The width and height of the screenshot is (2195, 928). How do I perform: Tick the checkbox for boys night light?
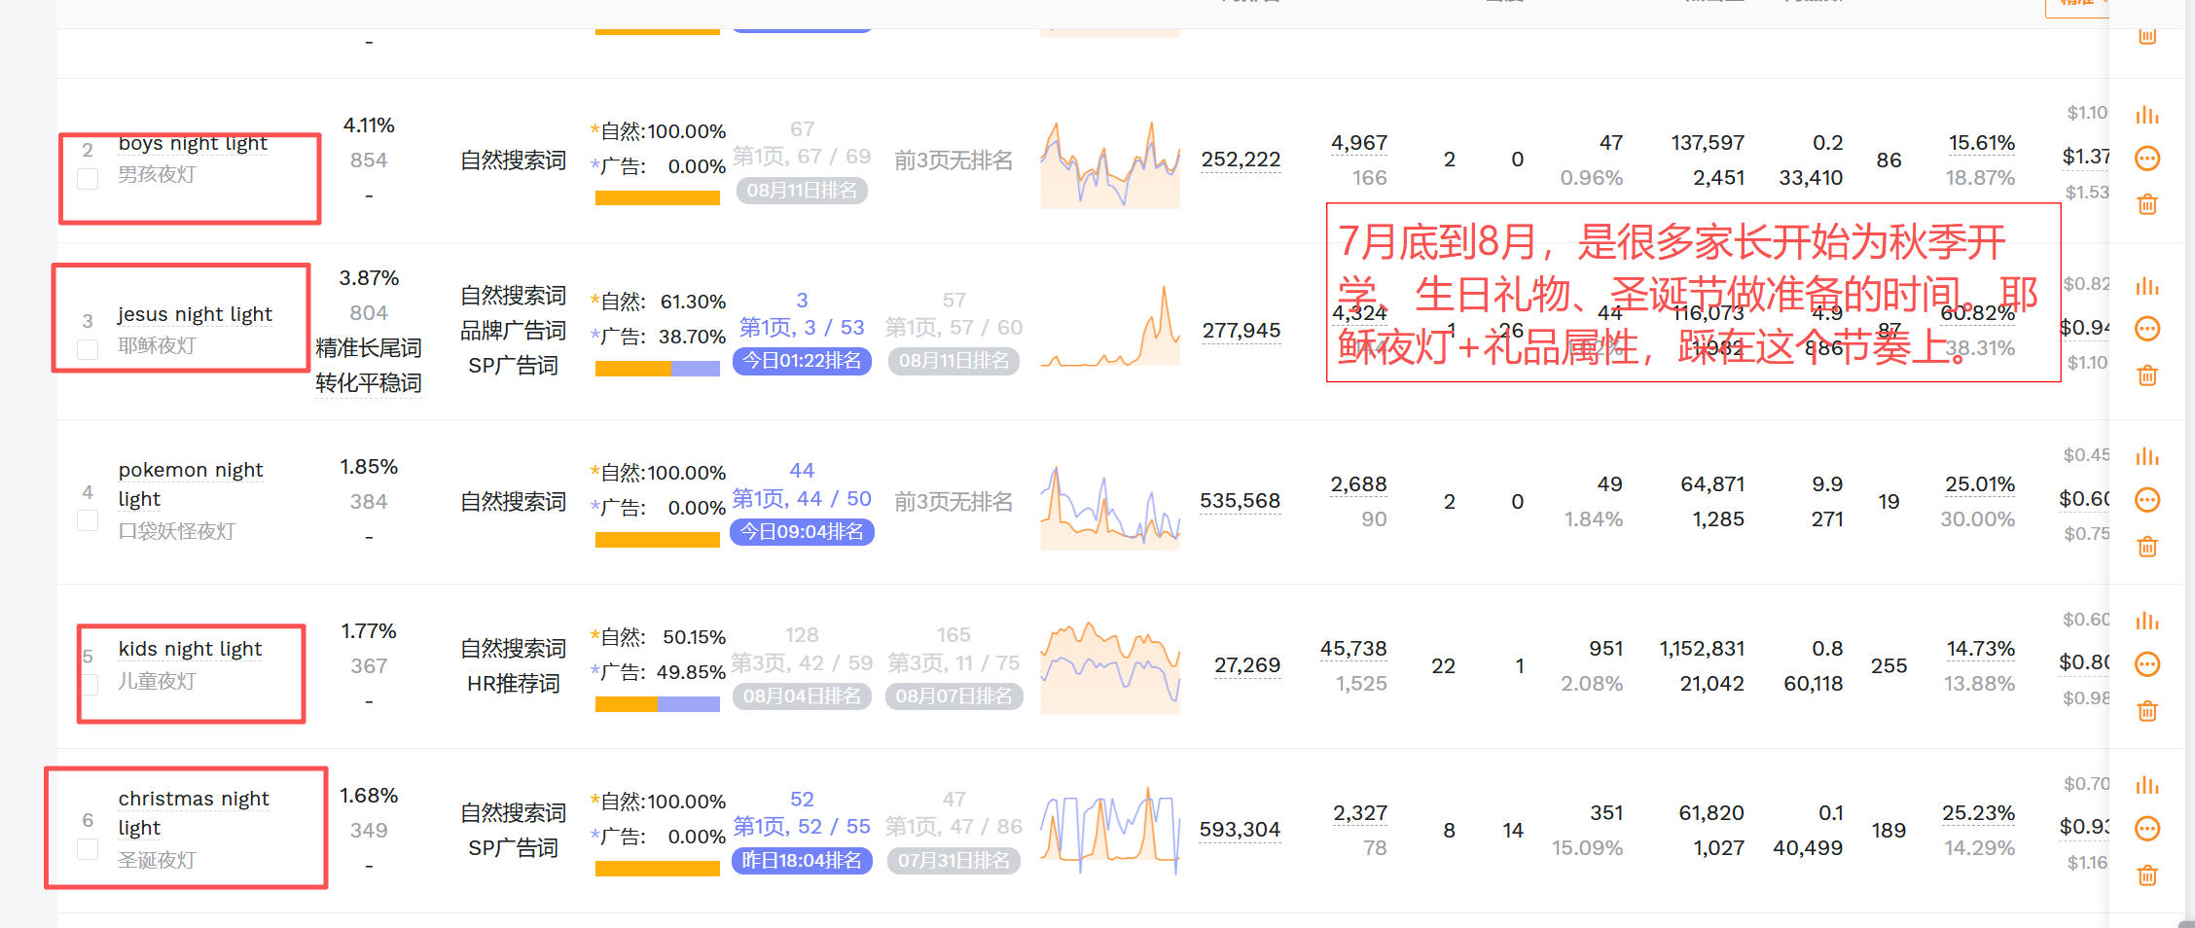88,179
